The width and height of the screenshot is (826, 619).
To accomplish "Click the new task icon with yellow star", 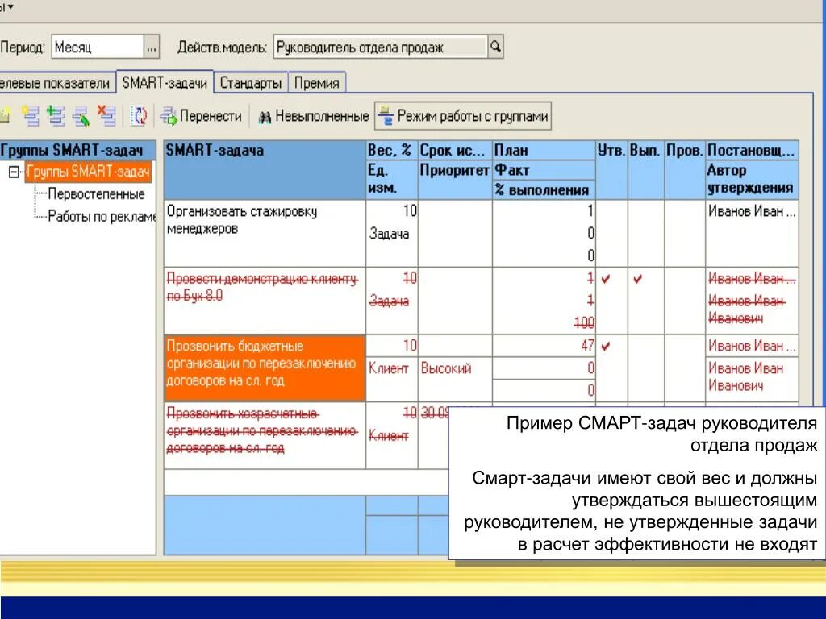I will point(30,115).
